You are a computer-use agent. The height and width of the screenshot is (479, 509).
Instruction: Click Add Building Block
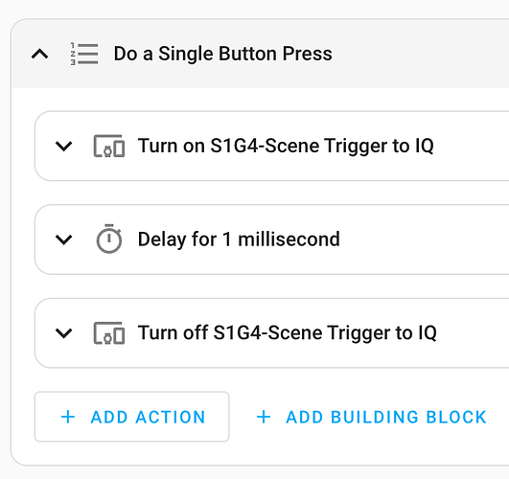(x=371, y=417)
